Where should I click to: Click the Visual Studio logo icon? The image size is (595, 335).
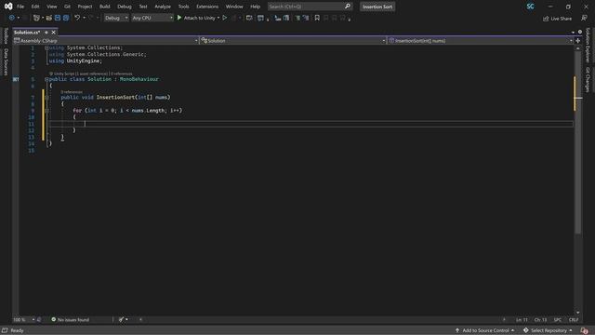(x=8, y=7)
